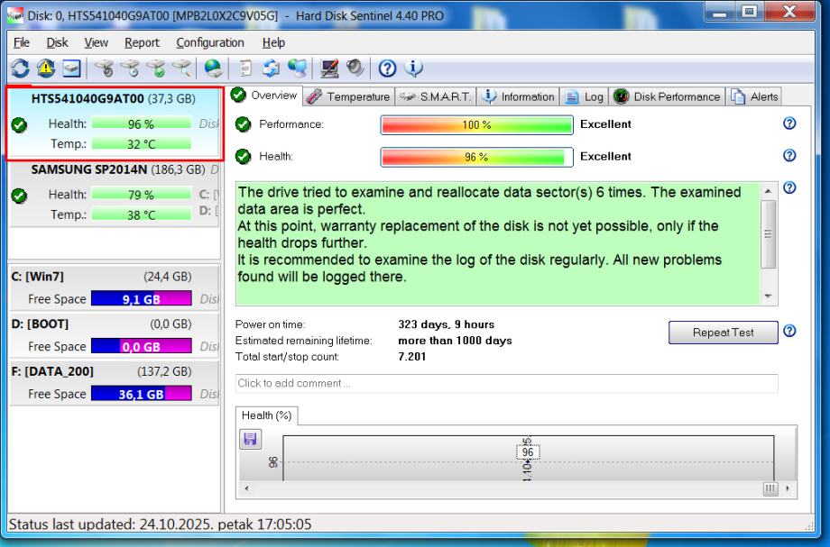Select the Overview tab
This screenshot has height=547, width=830.
pyautogui.click(x=264, y=96)
